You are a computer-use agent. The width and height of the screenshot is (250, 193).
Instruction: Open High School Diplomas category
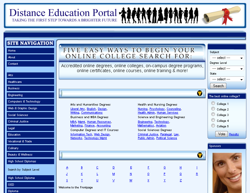30,161
